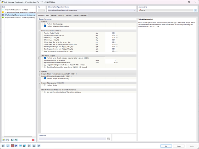Image resolution: width=199 pixels, height=149 pixels.
Task: Click the orange color square of item 2
Action: point(3,12)
